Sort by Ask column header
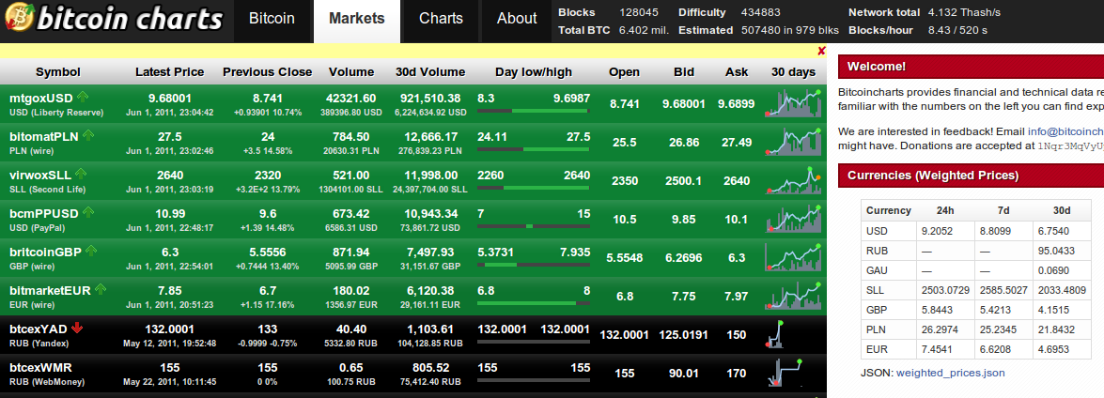 (x=737, y=71)
